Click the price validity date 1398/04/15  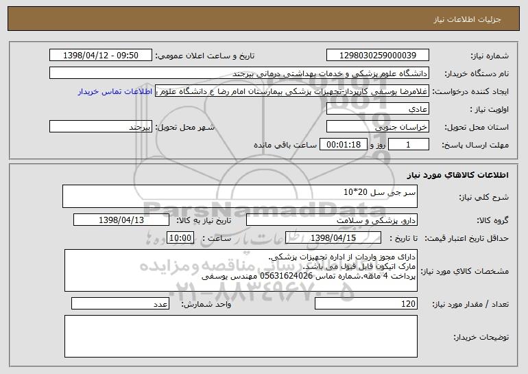click(333, 238)
